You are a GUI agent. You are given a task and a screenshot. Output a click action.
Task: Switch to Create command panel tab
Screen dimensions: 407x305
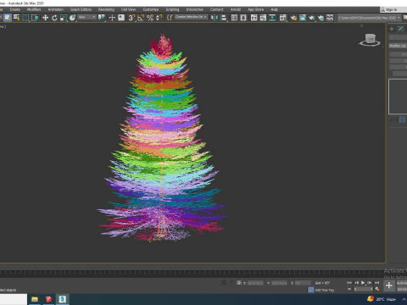tap(392, 29)
